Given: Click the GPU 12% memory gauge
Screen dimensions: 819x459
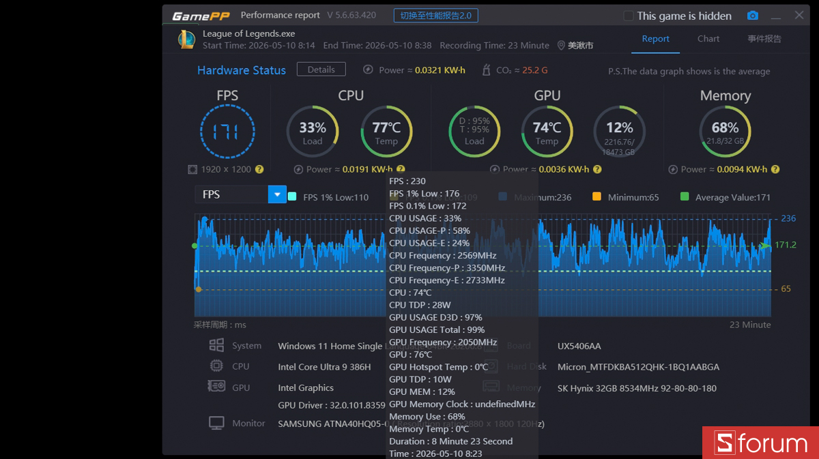Looking at the screenshot, I should (x=619, y=132).
